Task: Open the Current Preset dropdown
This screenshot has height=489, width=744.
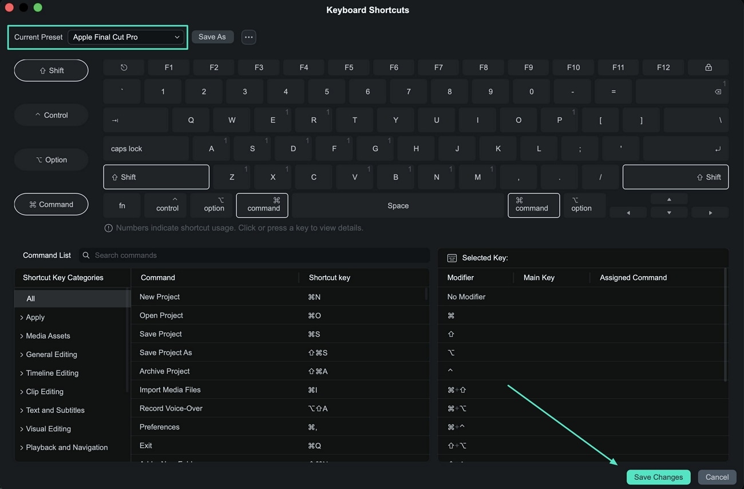Action: point(125,37)
